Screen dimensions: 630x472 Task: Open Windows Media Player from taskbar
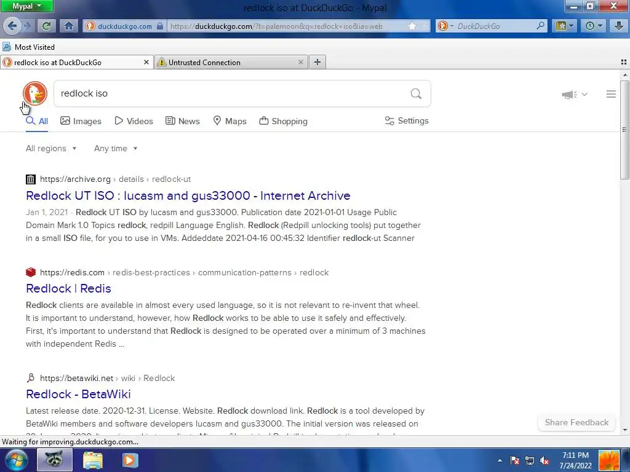point(130,460)
